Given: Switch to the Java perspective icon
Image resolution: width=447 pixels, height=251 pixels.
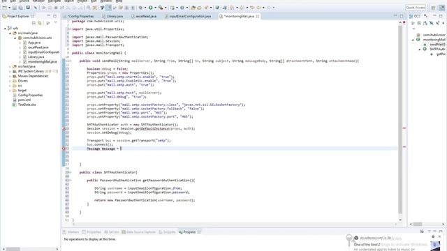Looking at the screenshot, I should [x=441, y=8].
